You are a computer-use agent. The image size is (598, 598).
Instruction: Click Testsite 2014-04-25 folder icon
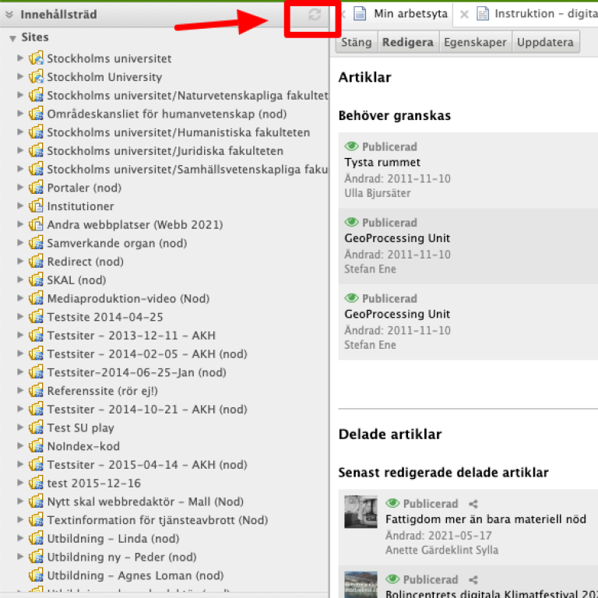[x=37, y=317]
